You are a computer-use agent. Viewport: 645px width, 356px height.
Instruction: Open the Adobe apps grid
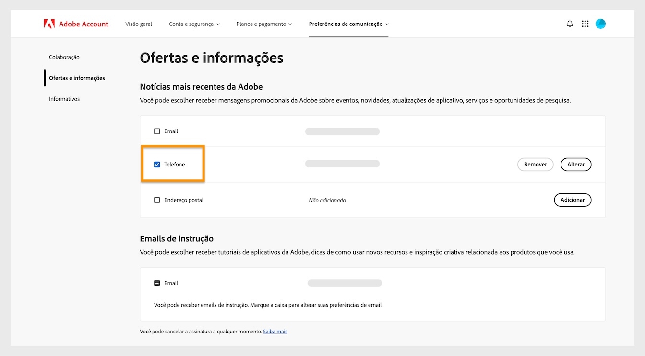pyautogui.click(x=585, y=23)
